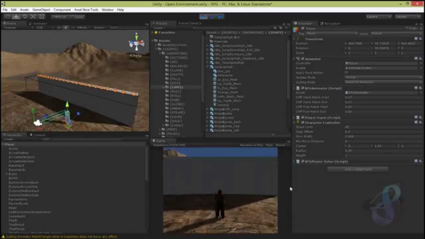Select the Rotate tool in the toolbar

25,17
